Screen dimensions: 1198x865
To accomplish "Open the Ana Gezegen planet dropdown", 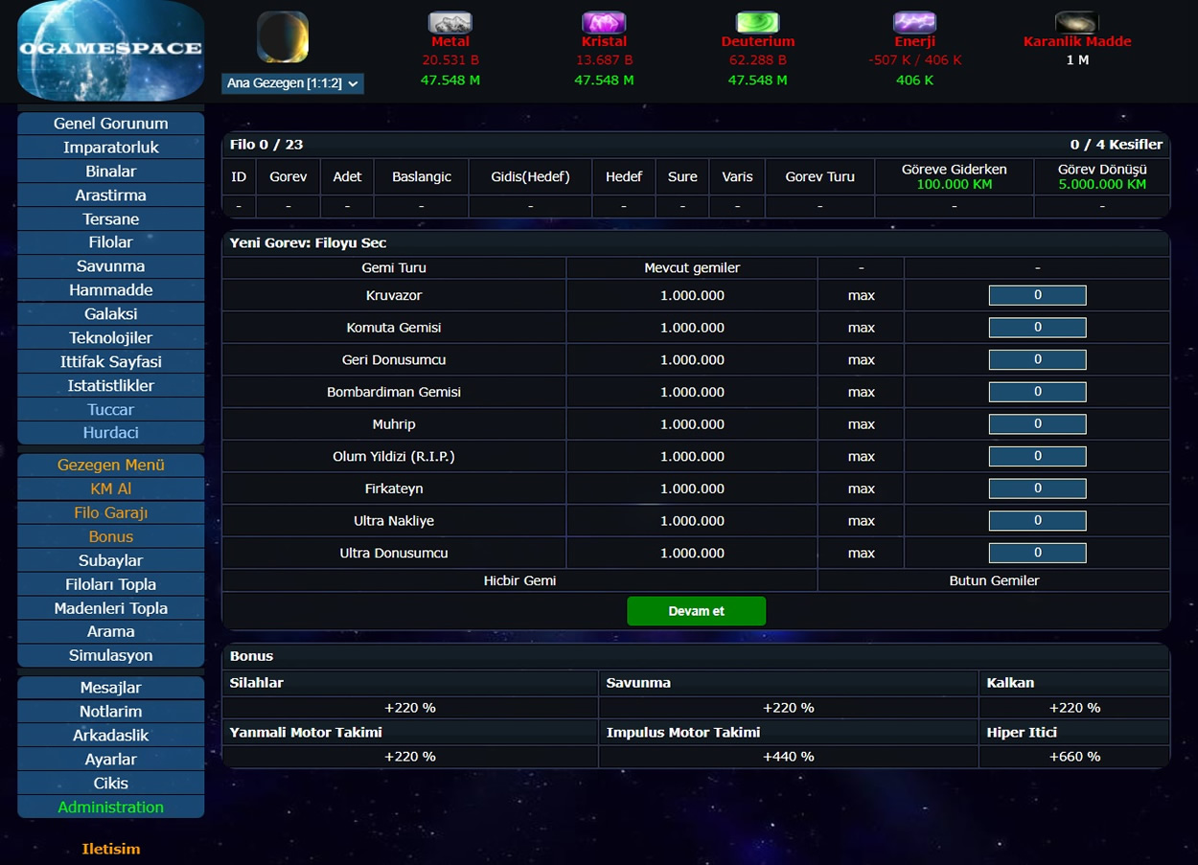I will click(x=292, y=83).
